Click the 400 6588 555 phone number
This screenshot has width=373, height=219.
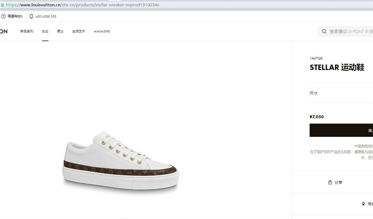(46, 16)
